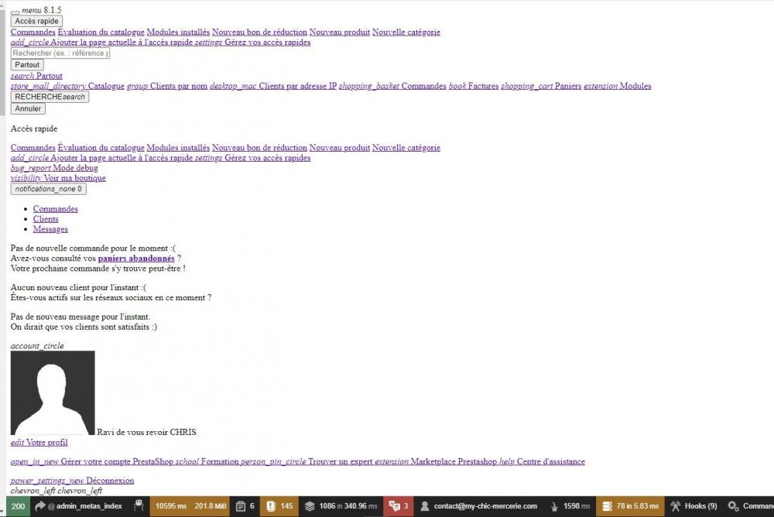Select store_mall_directory Catalogue search scope
Screen dimensions: 774x517
click(x=67, y=86)
